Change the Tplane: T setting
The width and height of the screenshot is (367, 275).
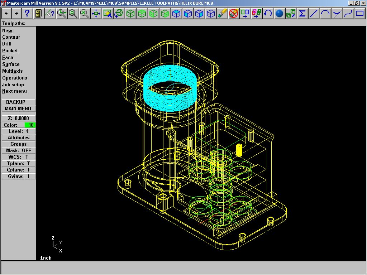tap(19, 163)
